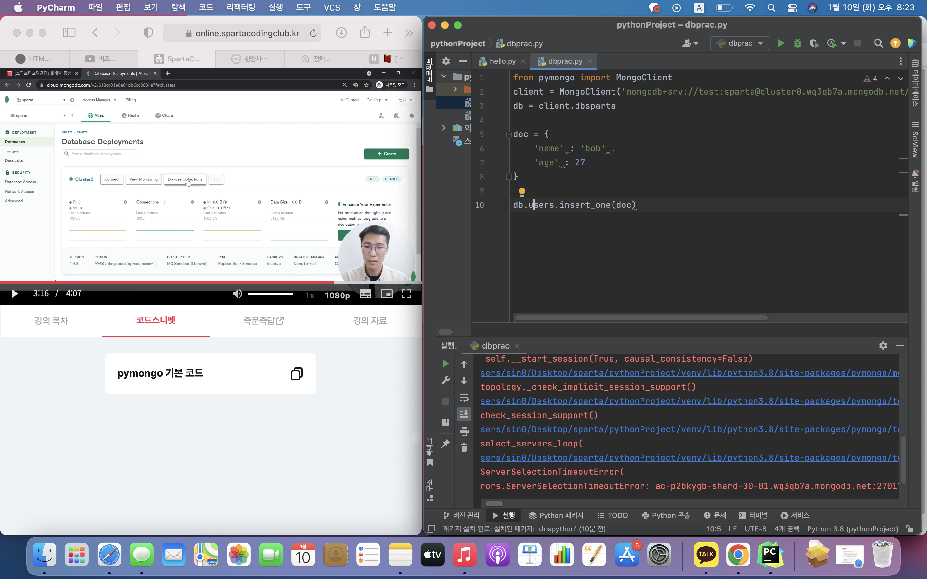Run dbprac with the green play icon
This screenshot has height=579, width=927.
(781, 43)
